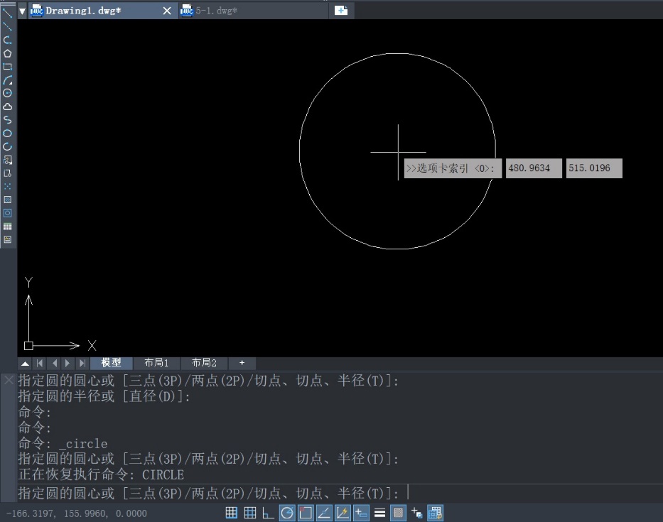Select the Region tool

click(8, 213)
